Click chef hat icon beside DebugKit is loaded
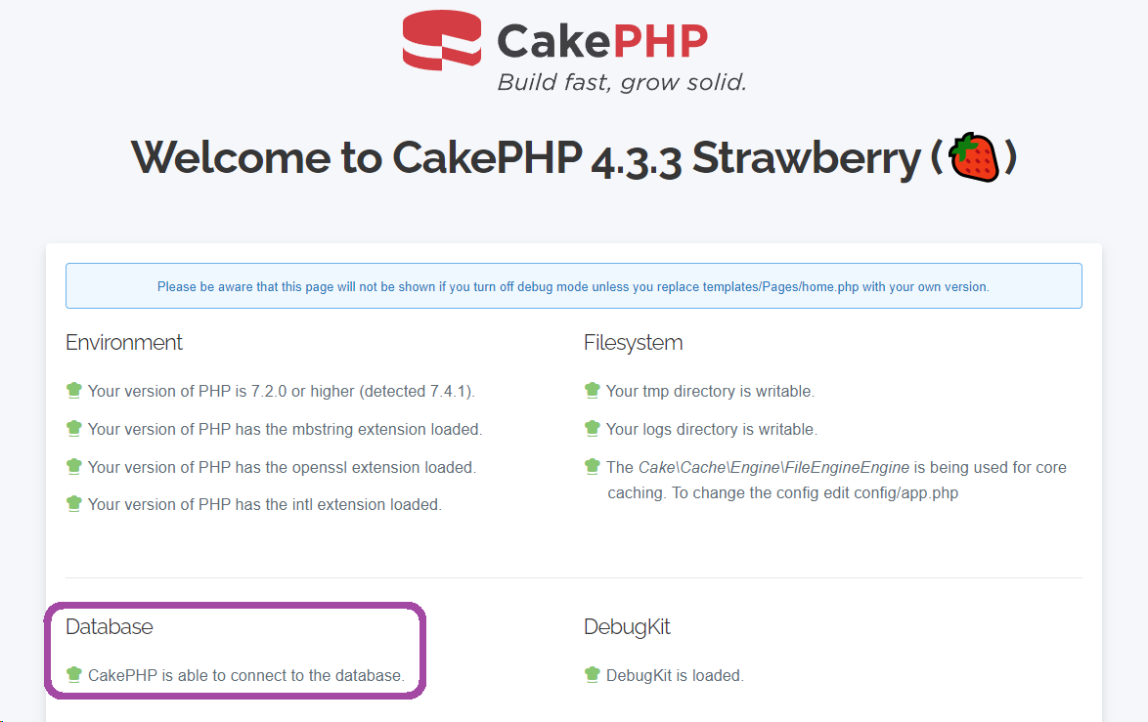The image size is (1148, 722). coord(592,675)
